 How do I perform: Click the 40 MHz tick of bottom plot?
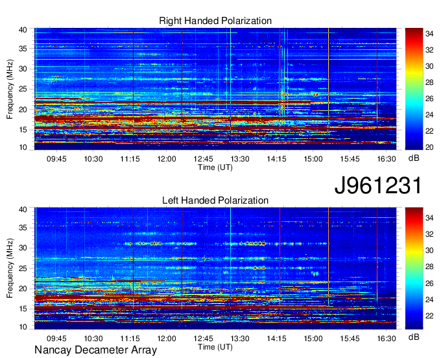point(23,209)
